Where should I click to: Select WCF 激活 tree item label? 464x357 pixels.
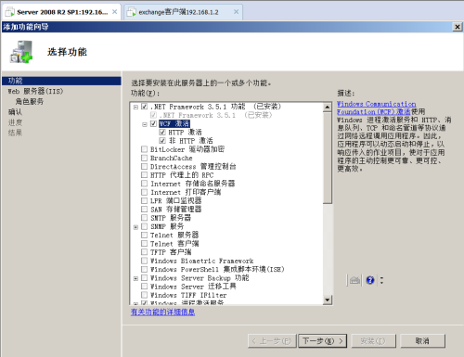tap(174, 124)
